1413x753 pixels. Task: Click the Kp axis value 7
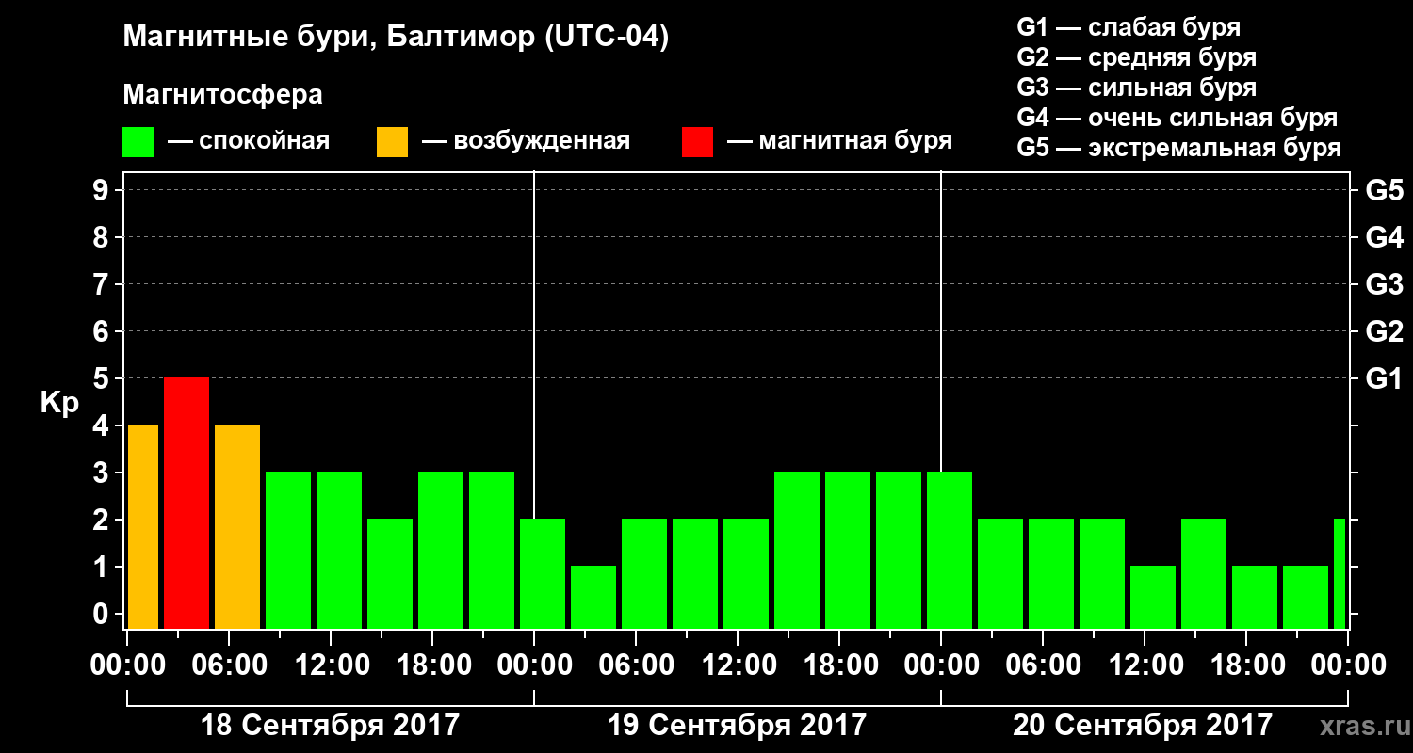[x=103, y=285]
